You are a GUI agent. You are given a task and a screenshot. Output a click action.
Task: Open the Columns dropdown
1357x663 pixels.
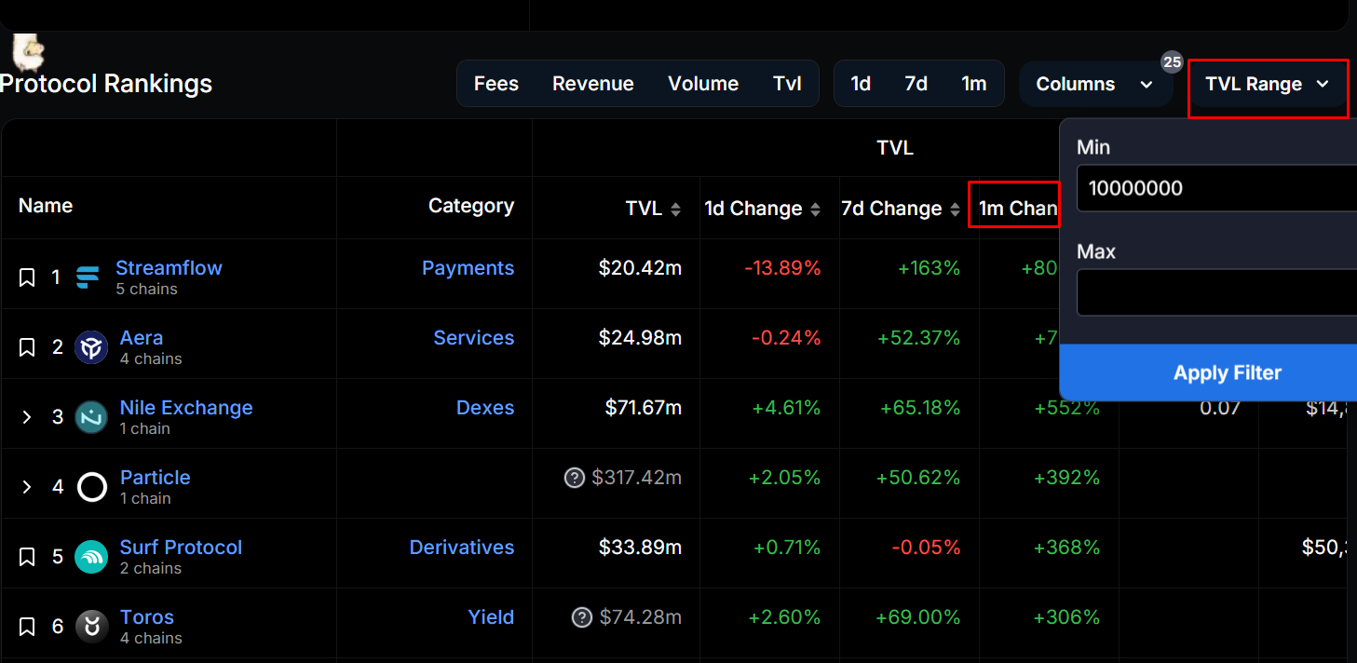1095,84
